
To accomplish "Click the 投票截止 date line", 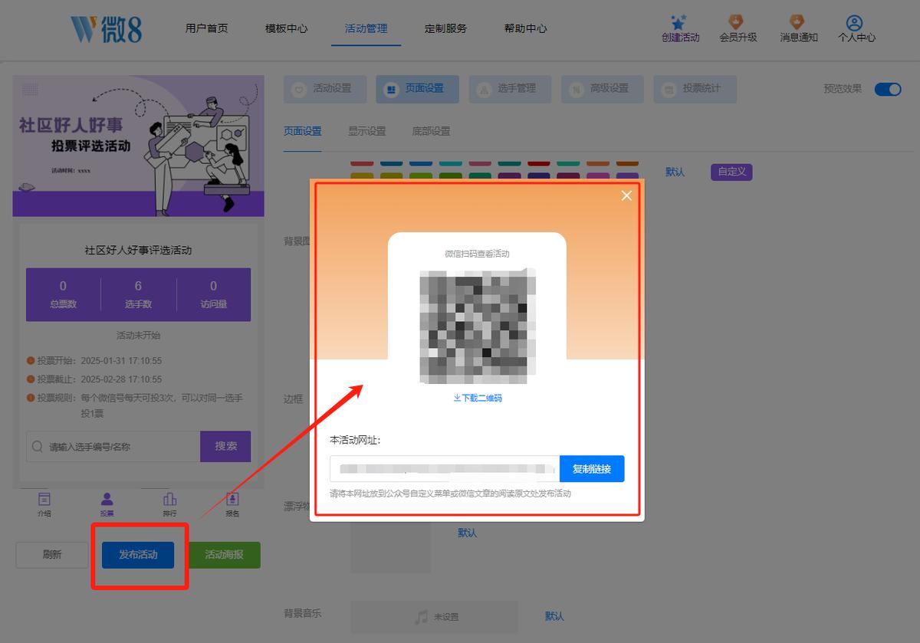I will (x=94, y=379).
